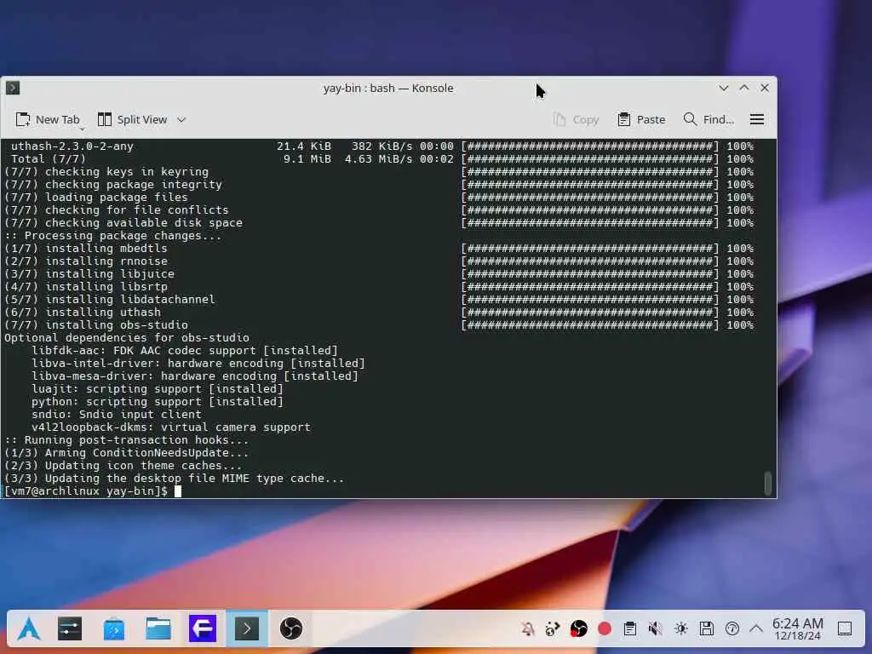Click the Paste toolbar button
Viewport: 872px width, 654px height.
pyautogui.click(x=641, y=119)
